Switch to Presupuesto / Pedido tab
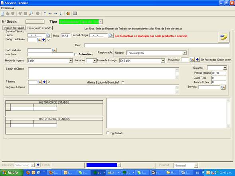Screen dimensions: 235x176 click(39, 28)
